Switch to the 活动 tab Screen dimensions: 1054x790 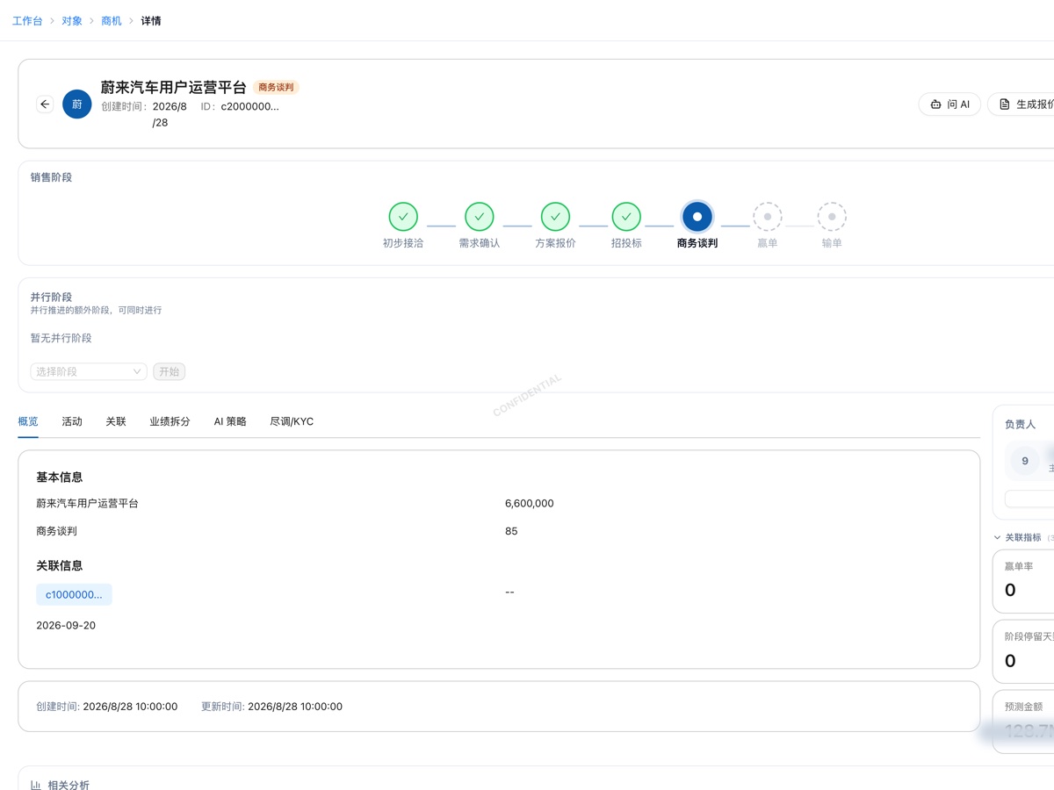pyautogui.click(x=72, y=421)
